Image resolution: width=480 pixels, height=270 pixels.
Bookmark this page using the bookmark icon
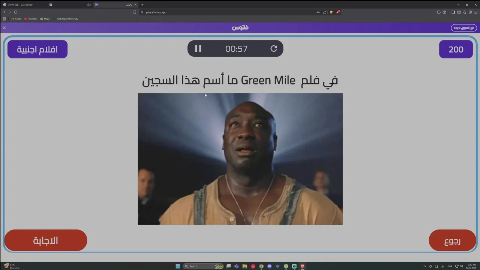135,12
